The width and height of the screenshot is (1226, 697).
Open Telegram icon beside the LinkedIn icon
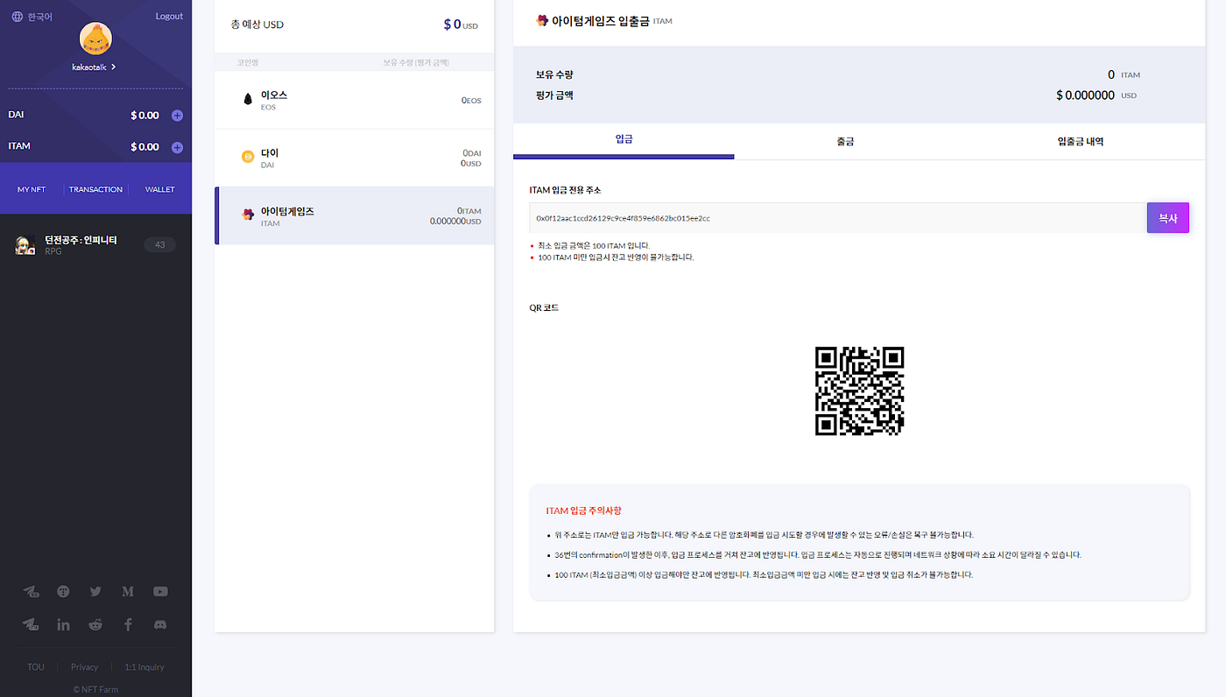tap(31, 624)
